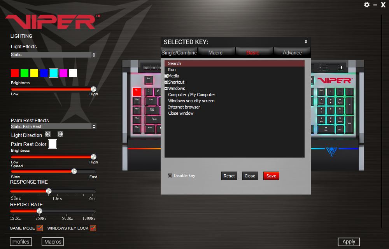Switch to the Single/Combine tab
389x249 pixels.
[179, 53]
